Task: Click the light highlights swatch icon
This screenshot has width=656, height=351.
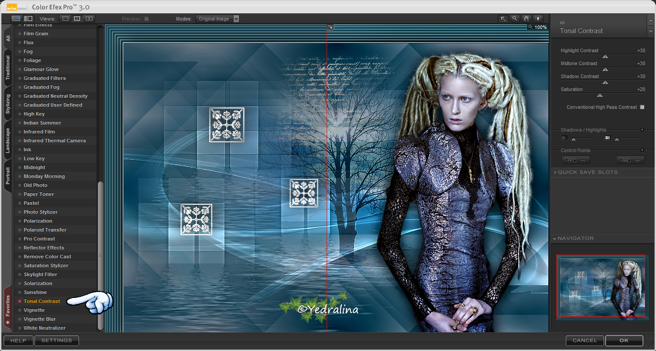Action: click(x=608, y=138)
